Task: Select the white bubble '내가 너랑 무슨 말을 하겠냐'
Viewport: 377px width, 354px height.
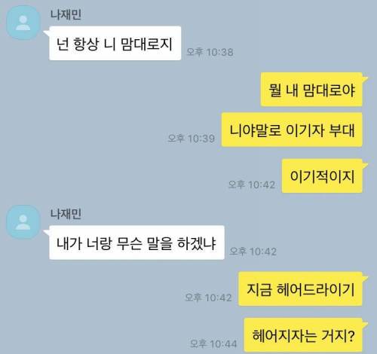Action: click(x=136, y=243)
